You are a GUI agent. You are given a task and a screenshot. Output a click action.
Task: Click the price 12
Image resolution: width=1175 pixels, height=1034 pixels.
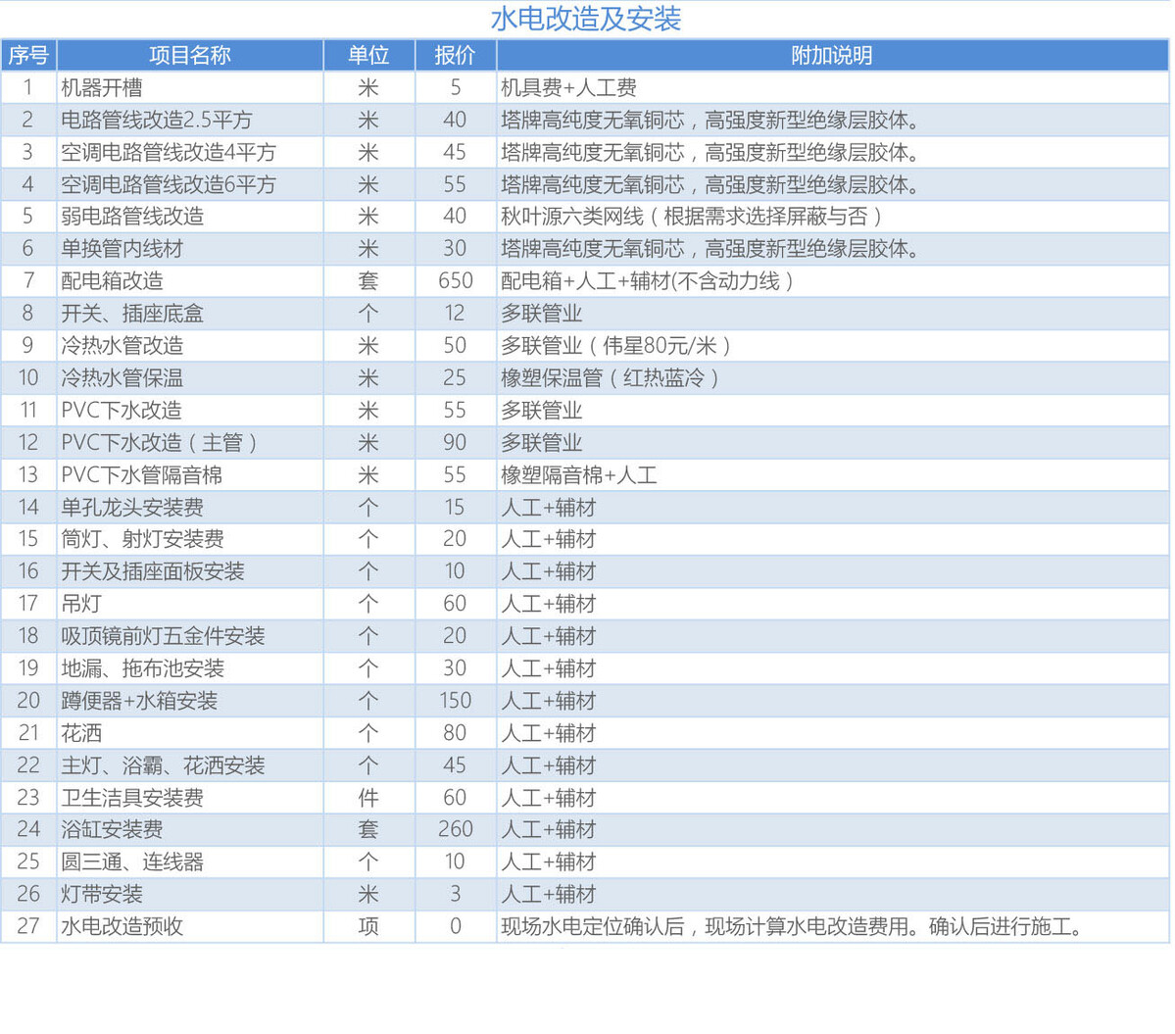click(x=455, y=314)
